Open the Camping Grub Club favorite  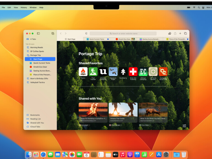click(x=163, y=72)
